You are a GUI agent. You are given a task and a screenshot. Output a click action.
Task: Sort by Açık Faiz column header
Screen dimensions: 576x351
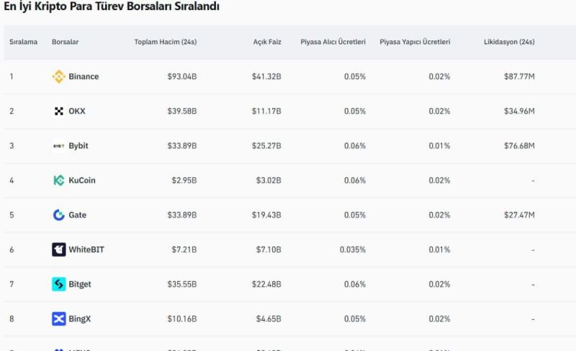(267, 42)
